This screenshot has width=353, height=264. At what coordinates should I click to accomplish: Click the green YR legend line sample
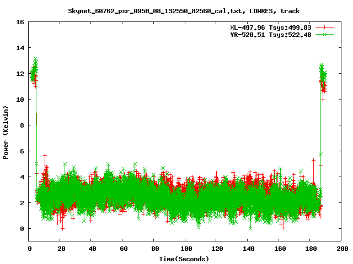point(324,34)
